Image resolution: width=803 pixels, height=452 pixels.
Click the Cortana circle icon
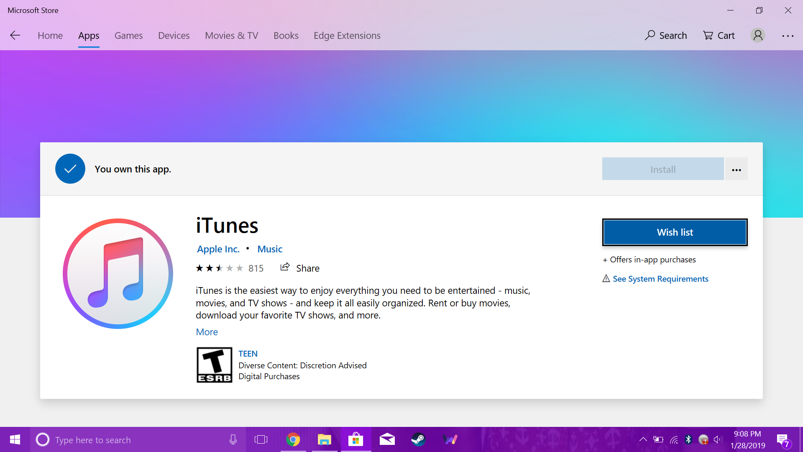[43, 439]
